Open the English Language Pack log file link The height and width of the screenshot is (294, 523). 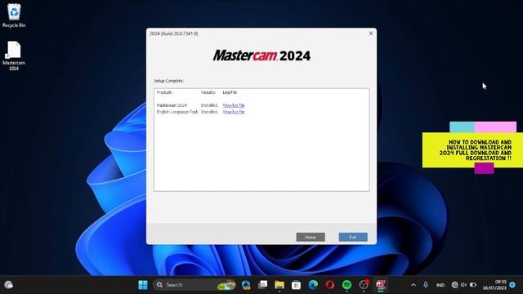coord(234,112)
